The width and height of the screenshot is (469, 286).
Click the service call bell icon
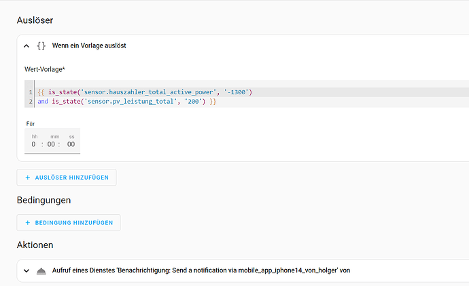pyautogui.click(x=41, y=271)
